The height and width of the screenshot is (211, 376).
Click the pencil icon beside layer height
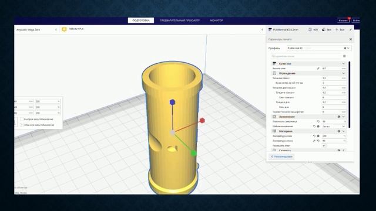point(318,69)
